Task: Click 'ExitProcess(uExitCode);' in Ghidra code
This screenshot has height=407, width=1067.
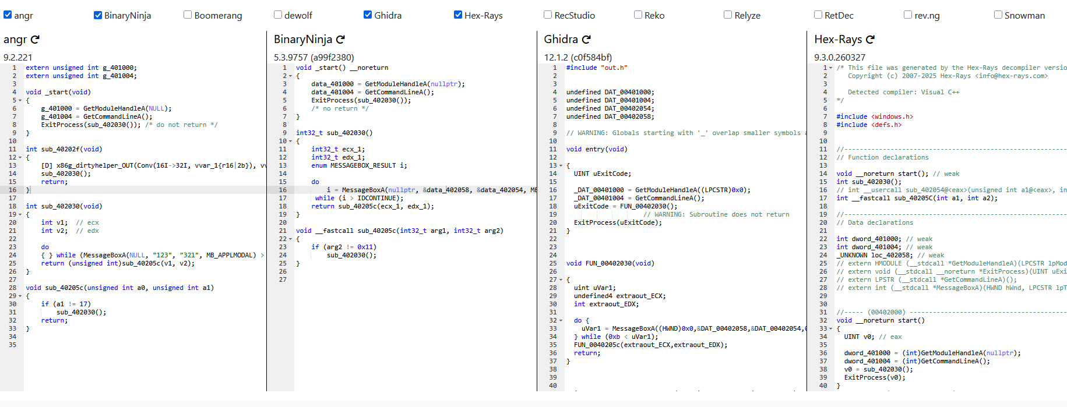Action: click(618, 222)
